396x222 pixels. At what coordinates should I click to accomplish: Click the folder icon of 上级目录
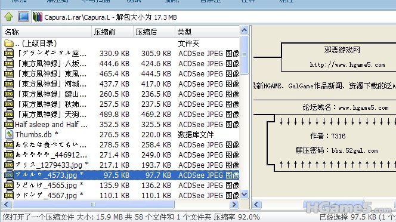tap(8, 44)
